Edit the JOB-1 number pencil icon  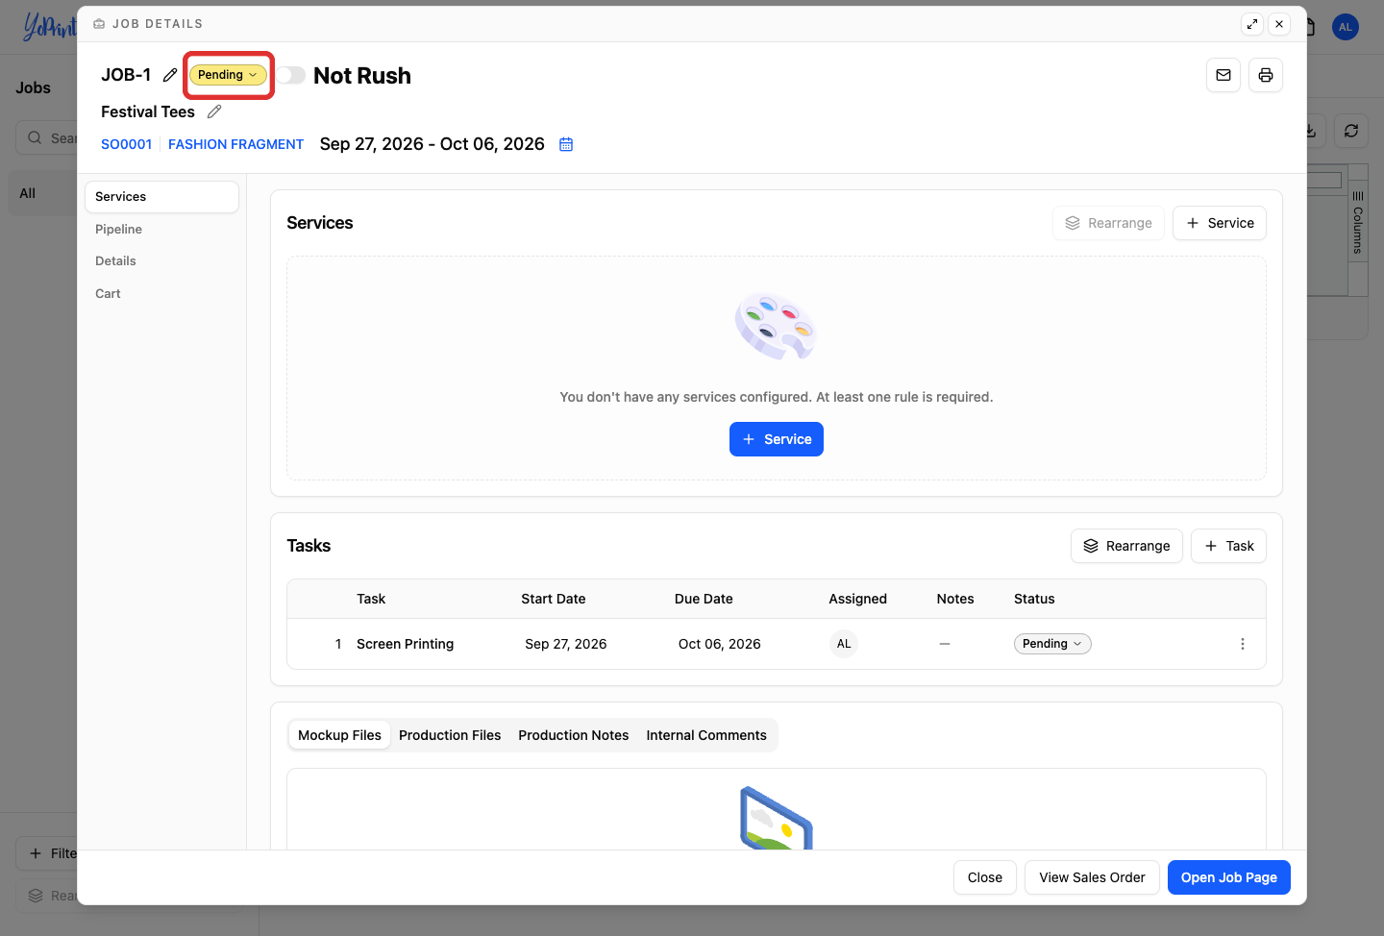click(x=170, y=75)
